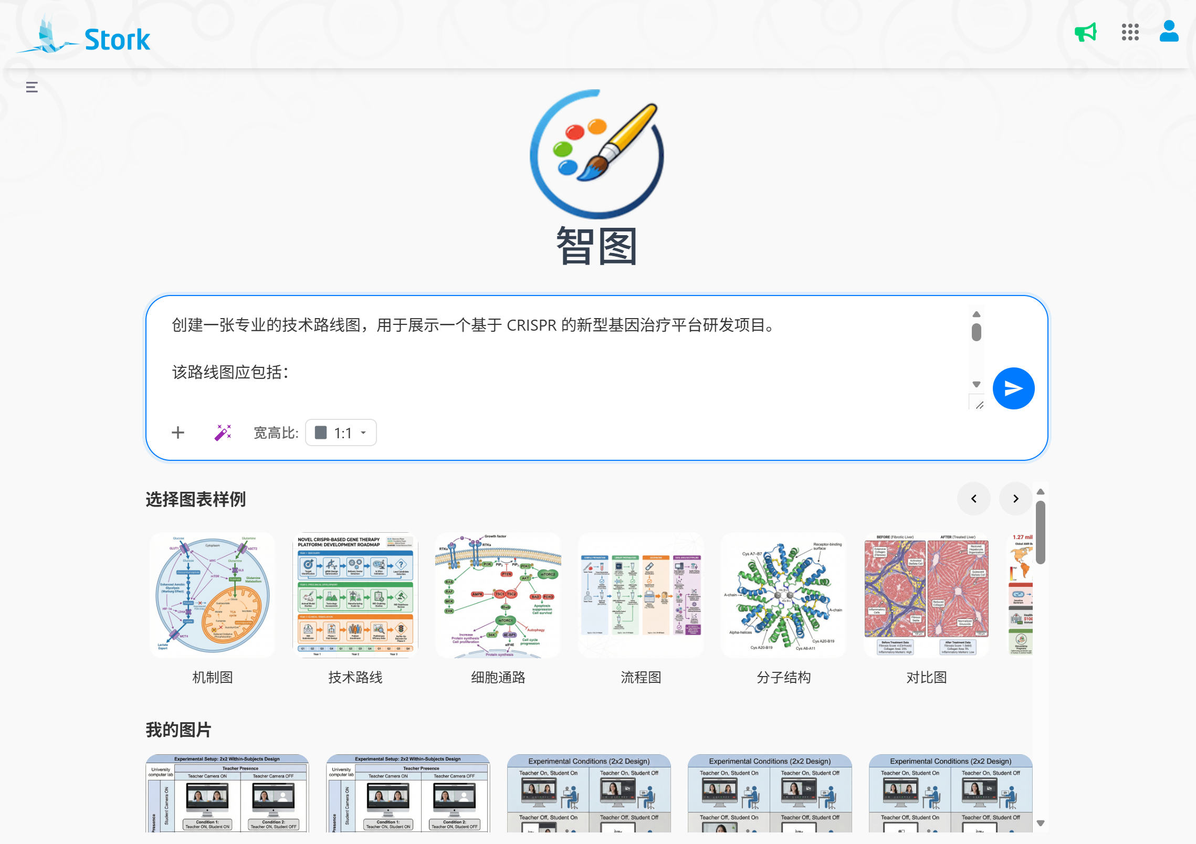The width and height of the screenshot is (1196, 844).
Task: Open the 1:1 aspect ratio dropdown
Action: [341, 432]
